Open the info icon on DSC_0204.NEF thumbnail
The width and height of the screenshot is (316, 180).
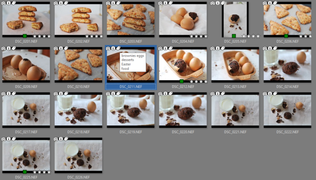pos(165,3)
